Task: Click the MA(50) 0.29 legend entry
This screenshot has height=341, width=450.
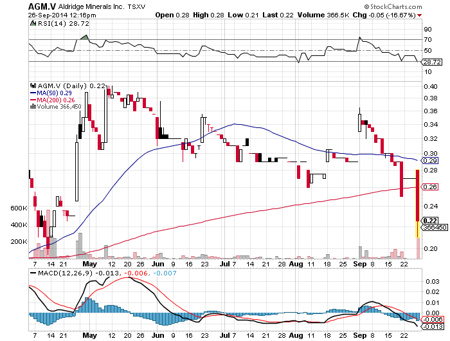Action: 51,93
